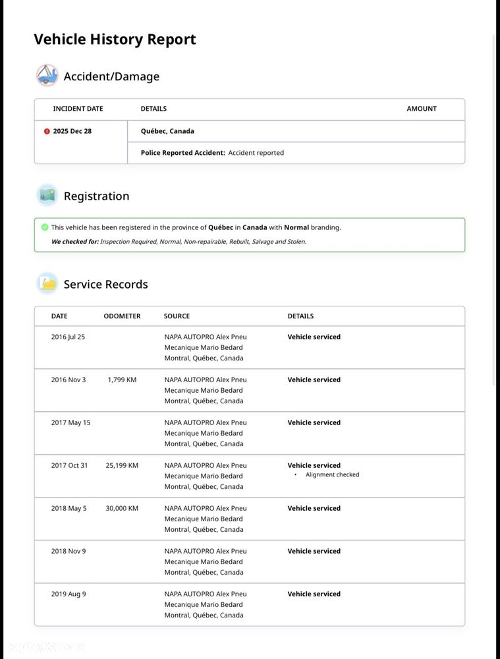Click the green checkmark in registration notice
Screen dimensions: 500x659
click(x=45, y=227)
